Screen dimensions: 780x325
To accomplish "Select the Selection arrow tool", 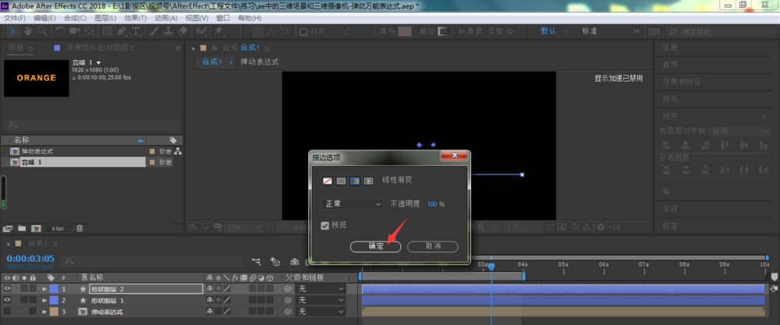I will coord(14,31).
